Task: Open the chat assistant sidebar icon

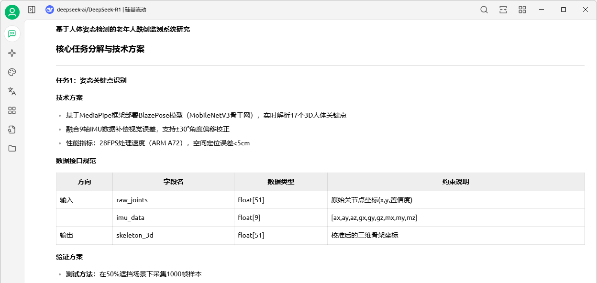Action: click(x=12, y=34)
